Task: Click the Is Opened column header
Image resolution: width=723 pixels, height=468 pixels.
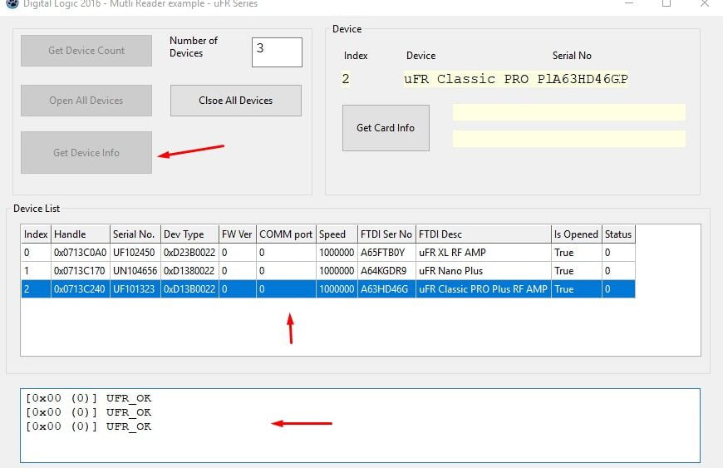Action: click(577, 234)
